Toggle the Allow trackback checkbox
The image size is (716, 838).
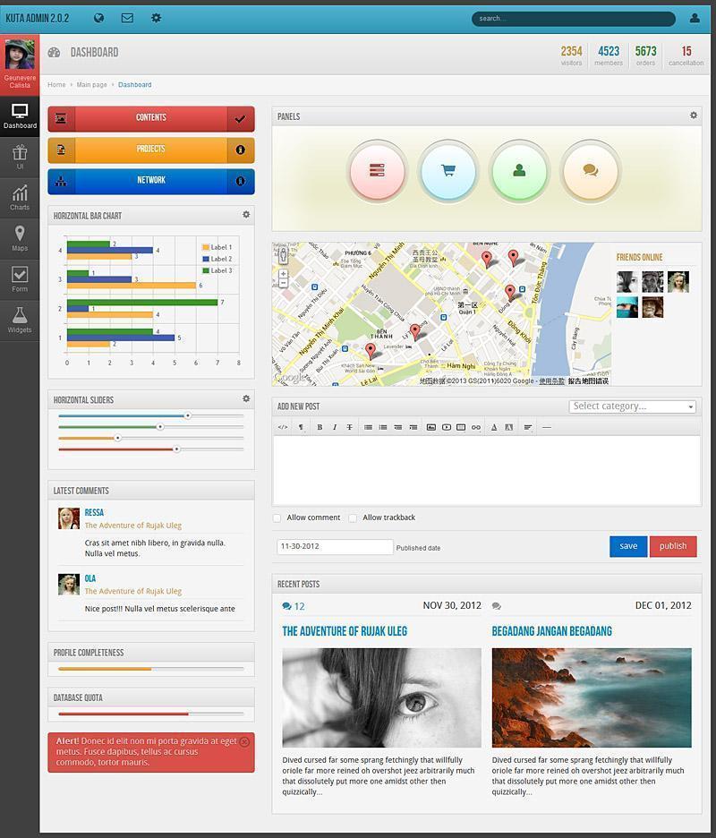[354, 517]
